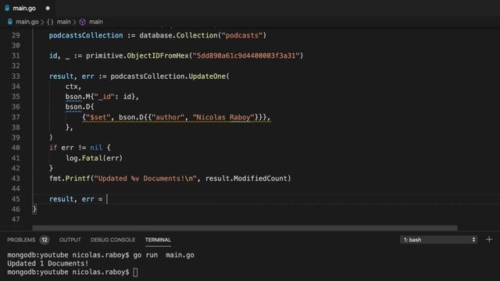Viewport: 500px width, 281px height.
Task: Click the problems count badge 12
Action: tap(45, 240)
